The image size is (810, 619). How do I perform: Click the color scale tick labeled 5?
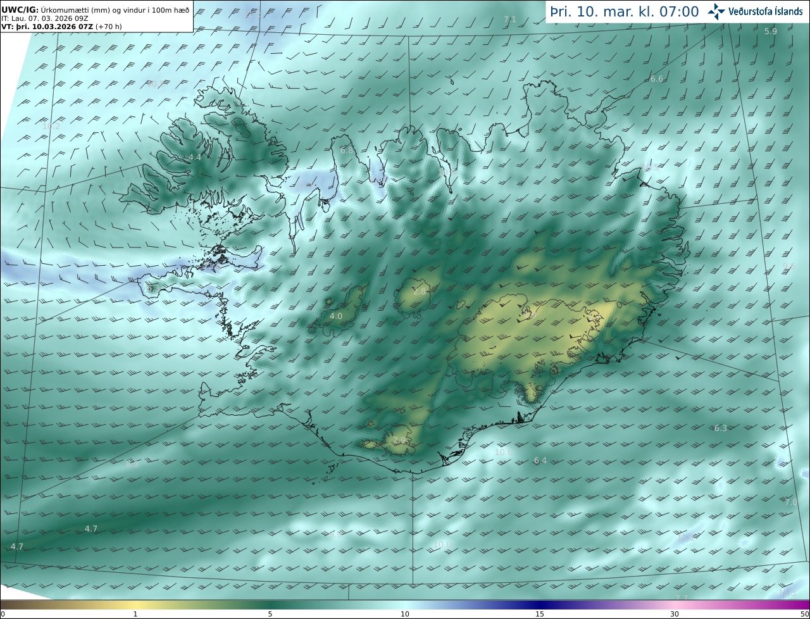(270, 614)
